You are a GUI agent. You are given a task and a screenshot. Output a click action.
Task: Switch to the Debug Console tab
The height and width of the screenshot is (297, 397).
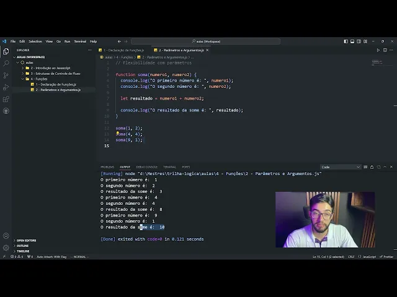pyautogui.click(x=147, y=167)
